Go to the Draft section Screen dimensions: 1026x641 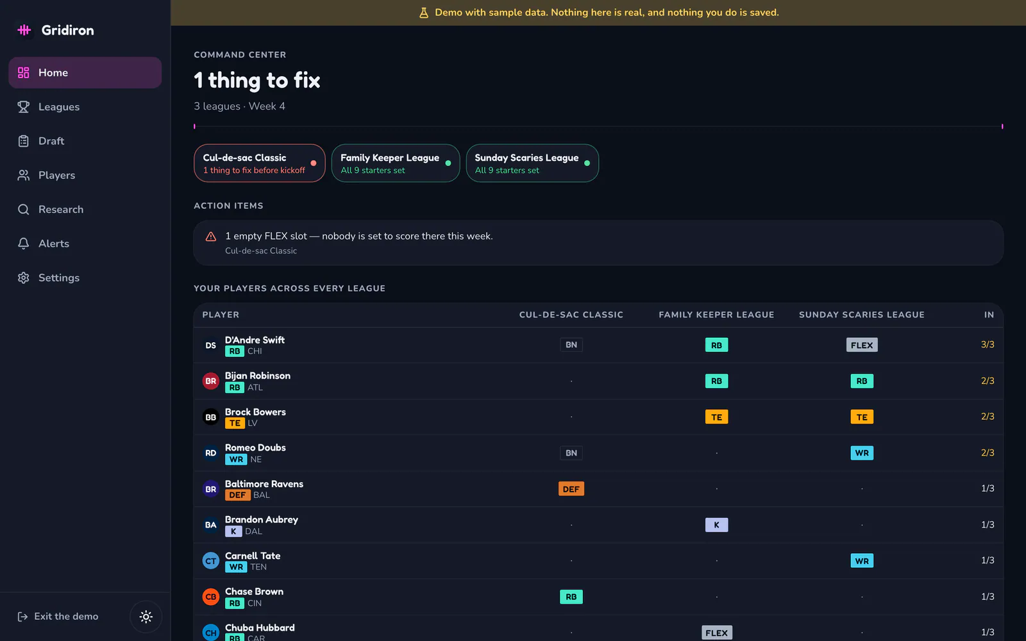85,141
